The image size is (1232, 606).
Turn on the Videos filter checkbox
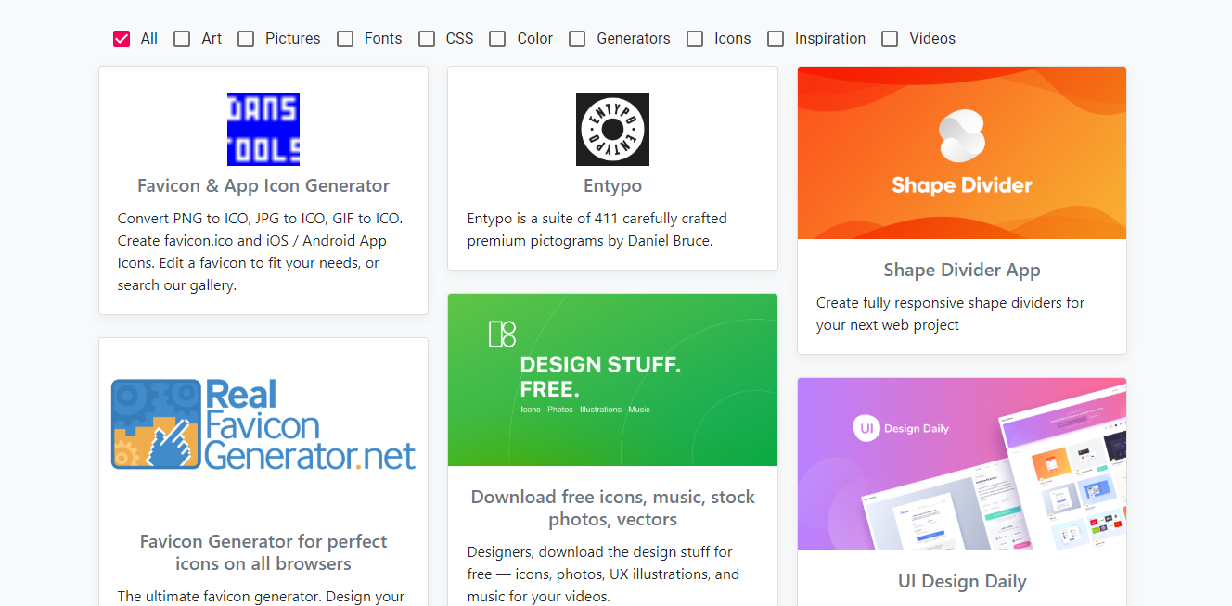[890, 39]
